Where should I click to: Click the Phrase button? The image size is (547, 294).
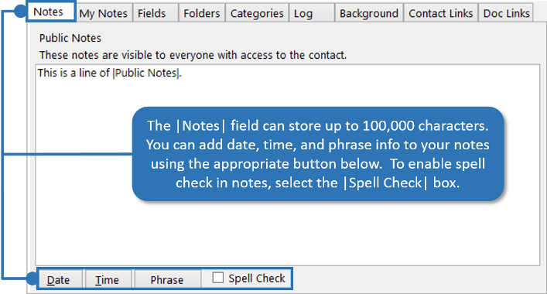[x=167, y=279]
